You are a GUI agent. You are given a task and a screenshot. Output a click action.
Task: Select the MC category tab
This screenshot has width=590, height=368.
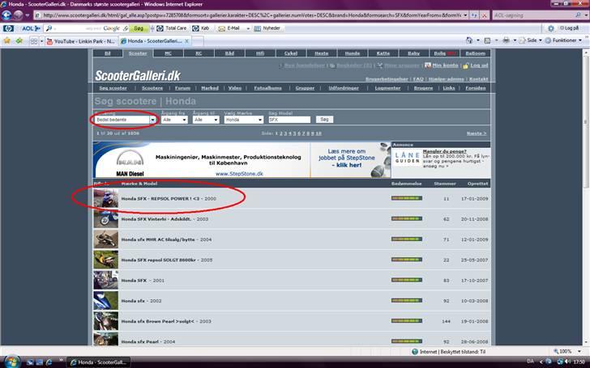pos(168,53)
